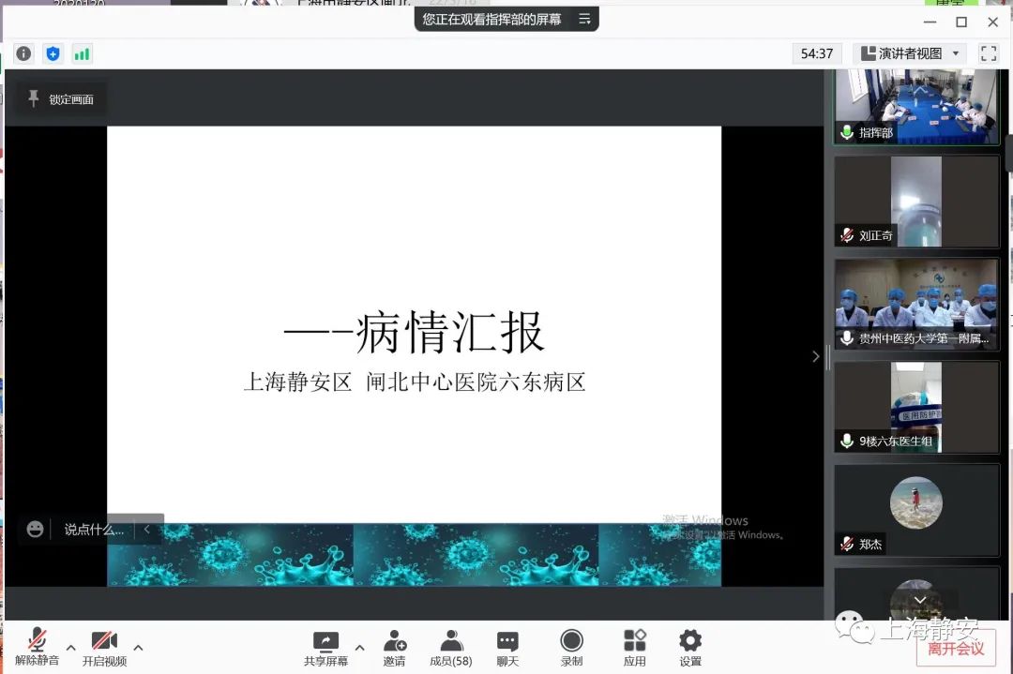Open the 成员(58) participants list
Screen dimensions: 1013x674
pos(451,648)
